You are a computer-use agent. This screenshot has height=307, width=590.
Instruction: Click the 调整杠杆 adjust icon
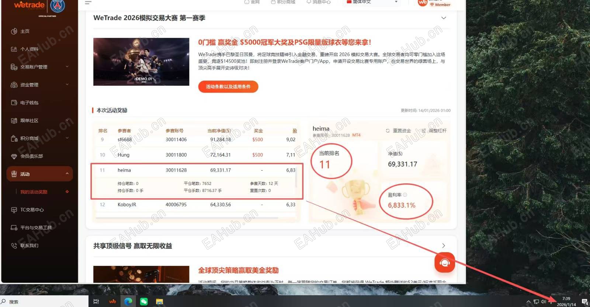coord(424,131)
